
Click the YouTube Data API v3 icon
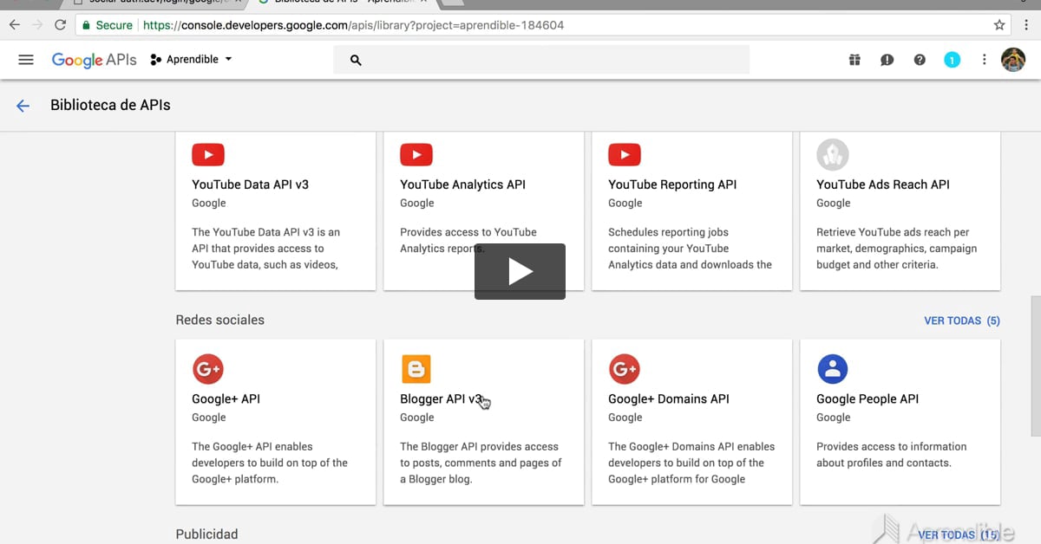pyautogui.click(x=208, y=155)
